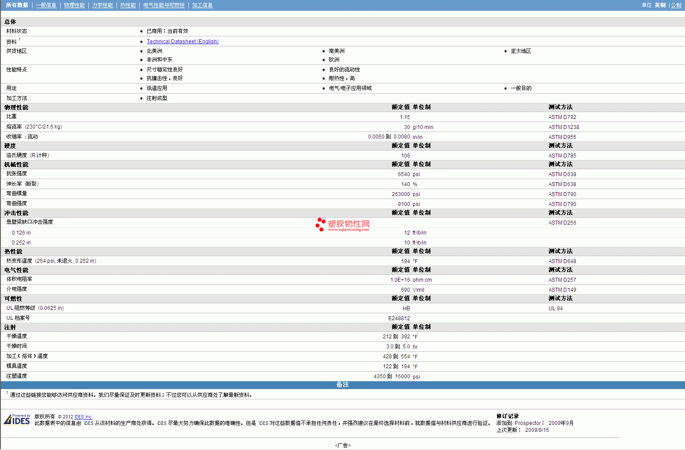
Task: Click the 备注 notes header bar
Action: coord(342,385)
